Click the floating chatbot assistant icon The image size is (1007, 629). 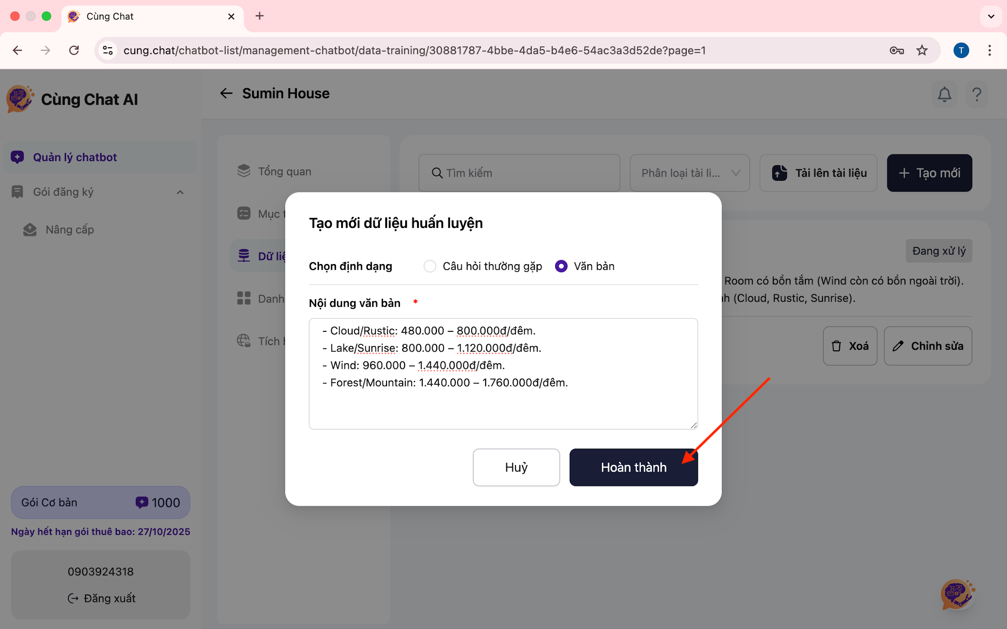coord(957,594)
